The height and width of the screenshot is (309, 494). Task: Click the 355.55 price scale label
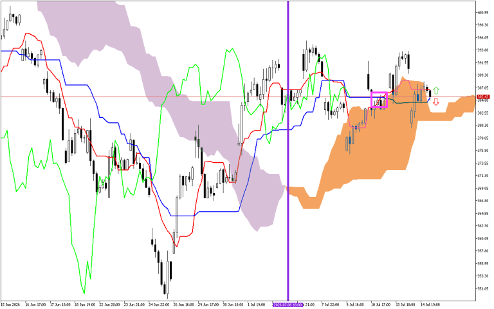[x=483, y=263]
